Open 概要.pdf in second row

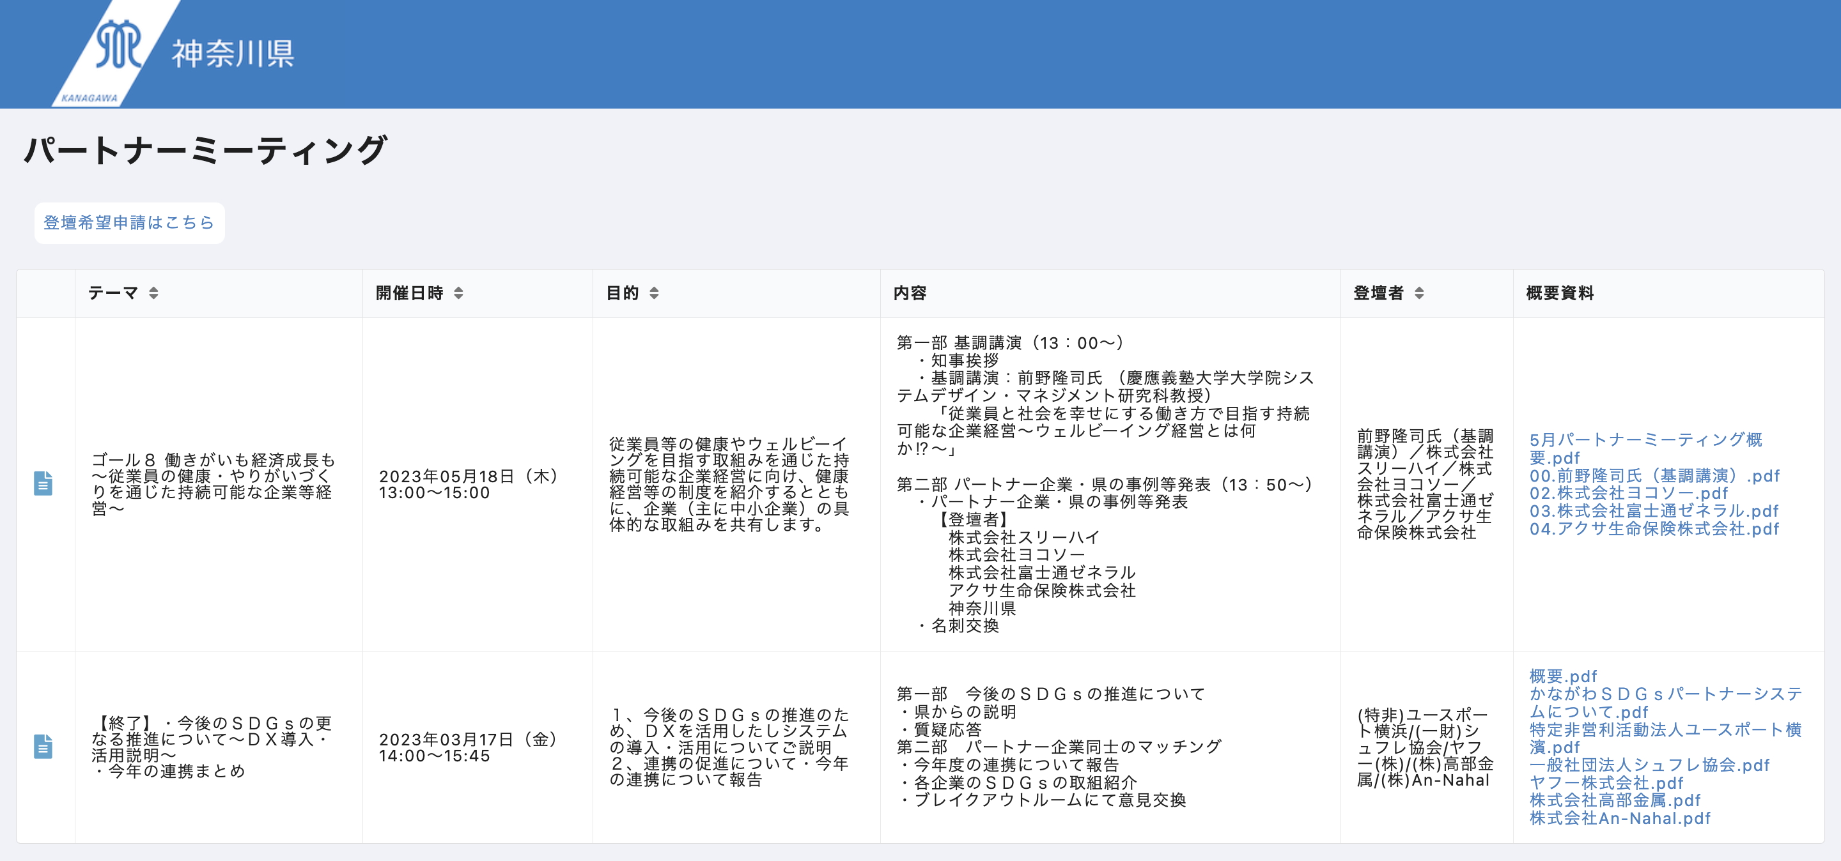click(1562, 676)
